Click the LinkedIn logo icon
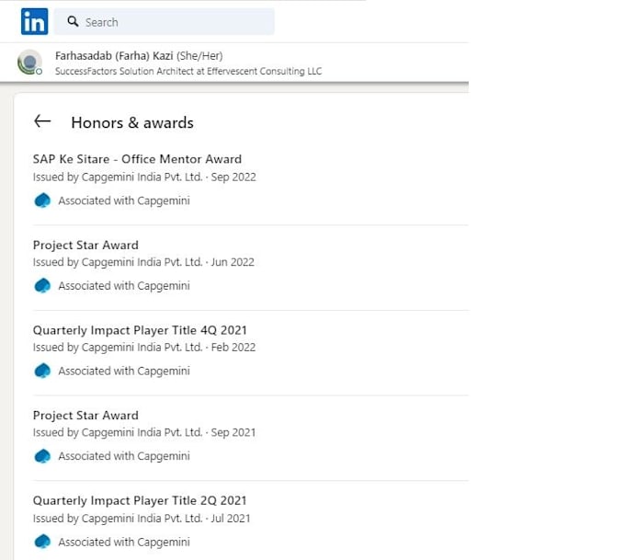The width and height of the screenshot is (625, 560). (x=34, y=21)
